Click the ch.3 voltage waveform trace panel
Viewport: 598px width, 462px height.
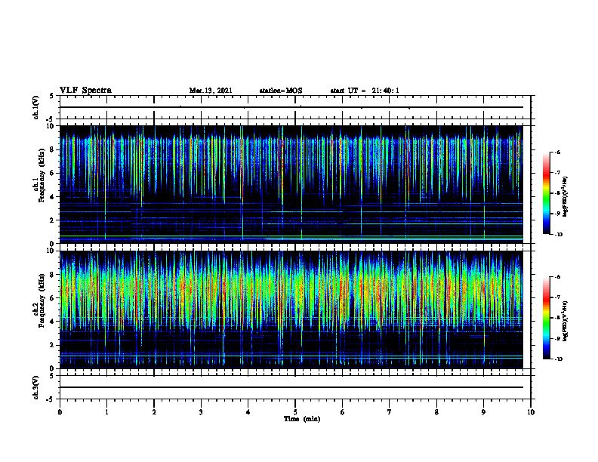point(295,387)
